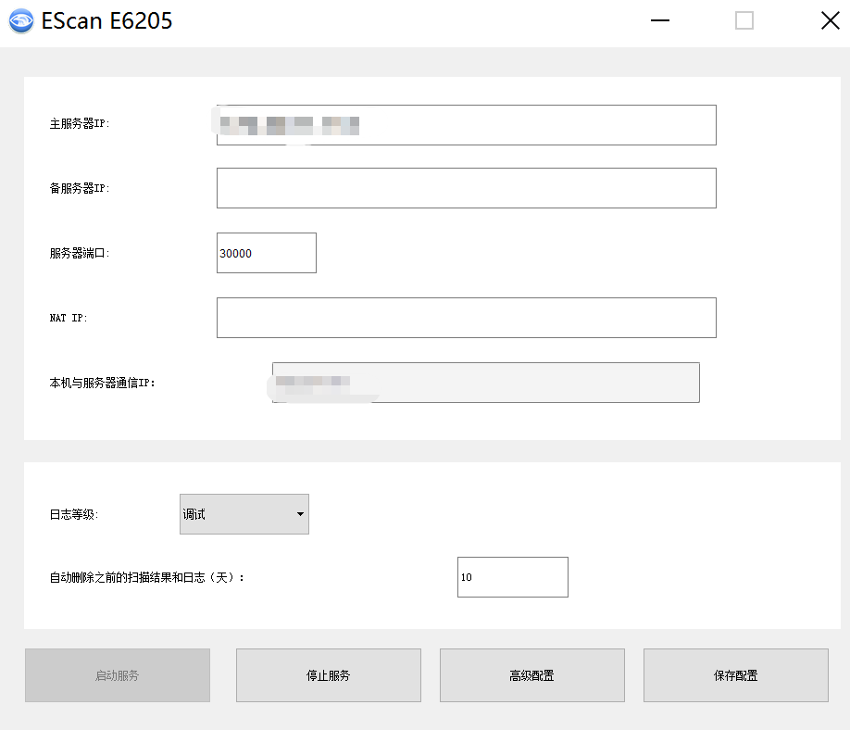Close the EScan E6205 window
Screen dimensions: 850x730
830,20
